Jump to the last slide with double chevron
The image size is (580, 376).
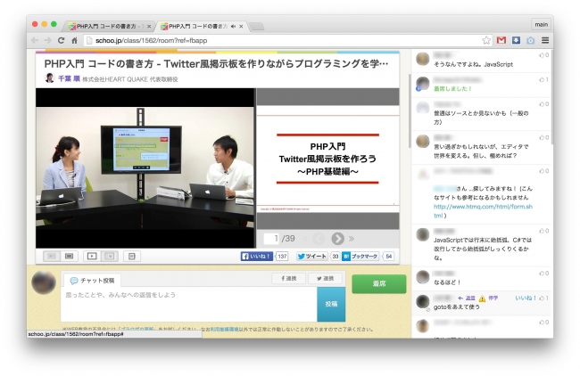352,239
